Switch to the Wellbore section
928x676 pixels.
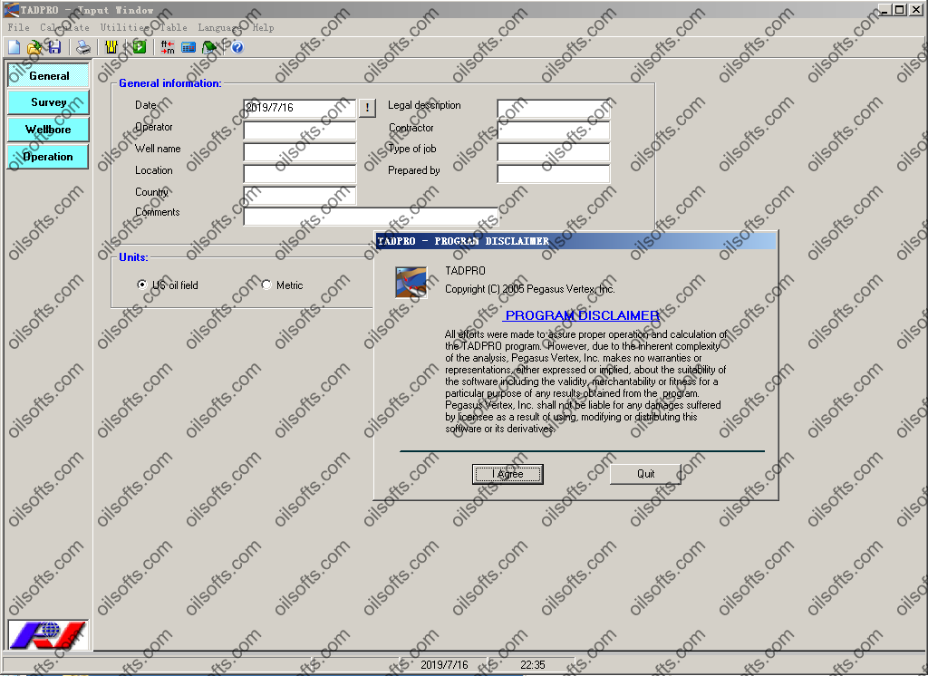tap(49, 130)
